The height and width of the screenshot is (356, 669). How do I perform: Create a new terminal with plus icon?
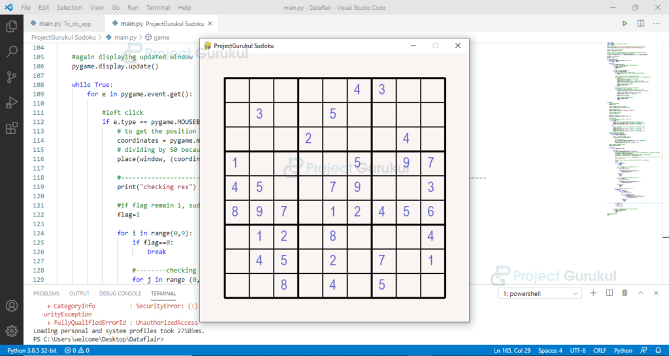coord(593,293)
